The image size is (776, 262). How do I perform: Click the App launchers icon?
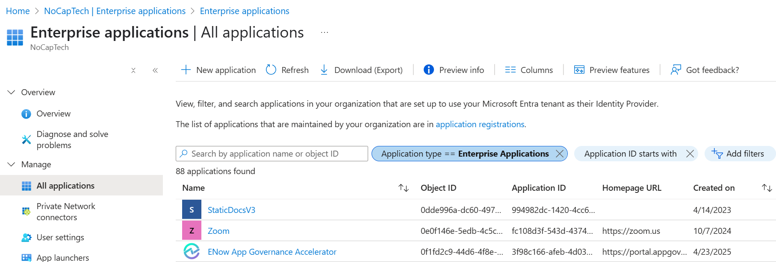click(27, 258)
